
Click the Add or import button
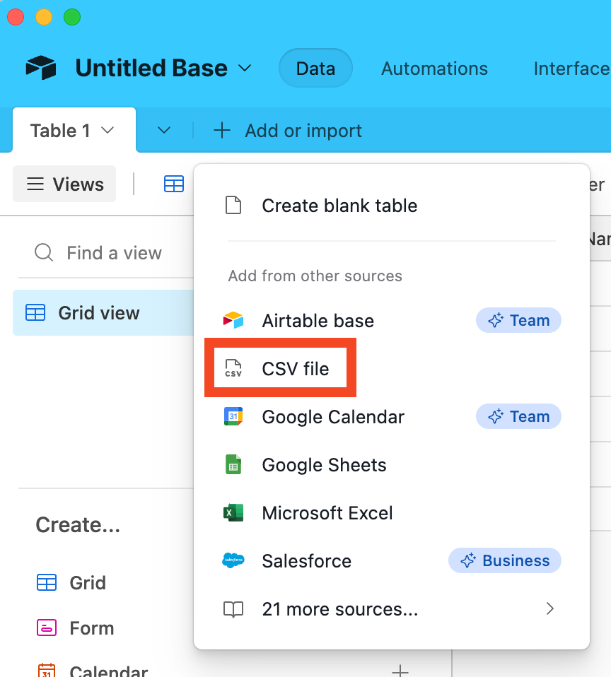[x=289, y=131]
